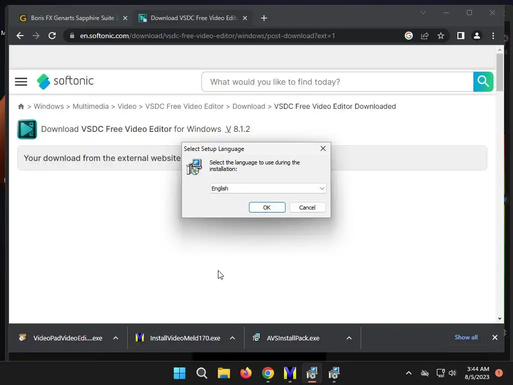This screenshot has width=513, height=385.
Task: Open the Chrome three-dot menu
Action: (493, 36)
